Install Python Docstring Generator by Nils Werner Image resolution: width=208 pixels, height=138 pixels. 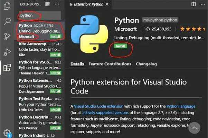56,128
